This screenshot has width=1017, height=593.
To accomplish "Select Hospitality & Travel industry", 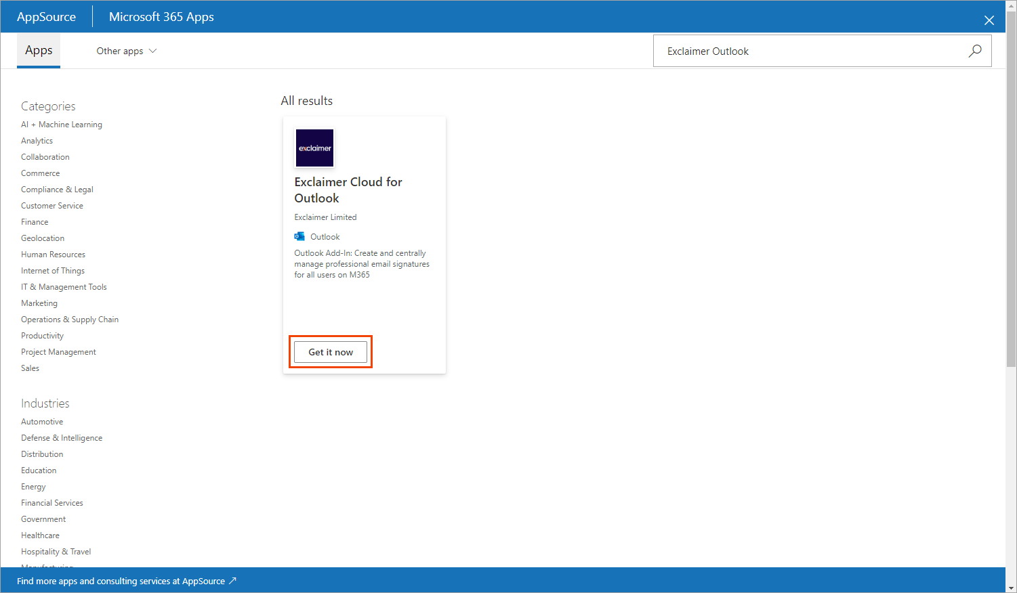I will [56, 552].
